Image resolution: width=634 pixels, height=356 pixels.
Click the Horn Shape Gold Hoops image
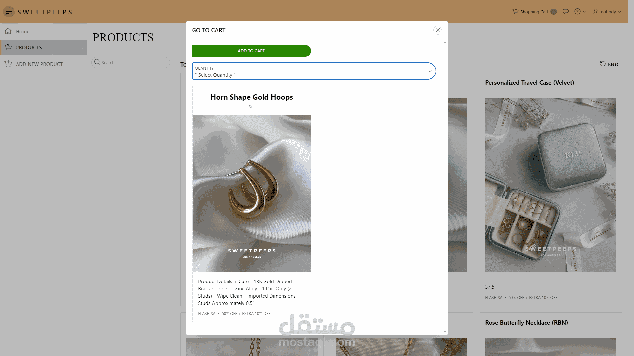(252, 193)
